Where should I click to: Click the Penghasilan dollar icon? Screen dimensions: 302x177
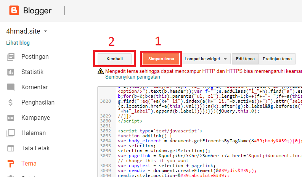(x=11, y=103)
